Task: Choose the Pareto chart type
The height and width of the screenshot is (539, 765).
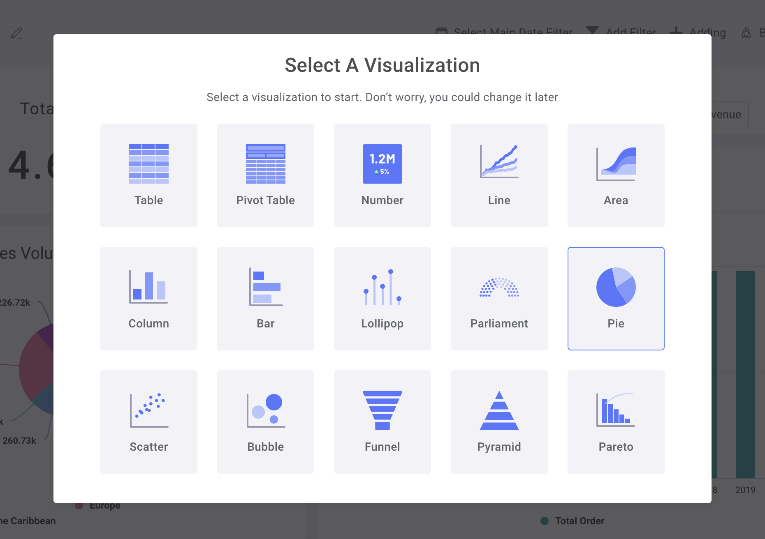Action: tap(616, 422)
